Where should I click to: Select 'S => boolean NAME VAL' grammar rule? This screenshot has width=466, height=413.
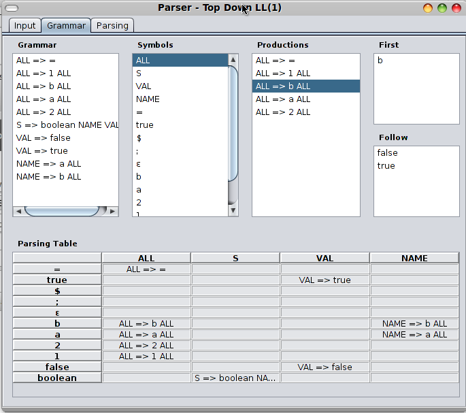(65, 125)
